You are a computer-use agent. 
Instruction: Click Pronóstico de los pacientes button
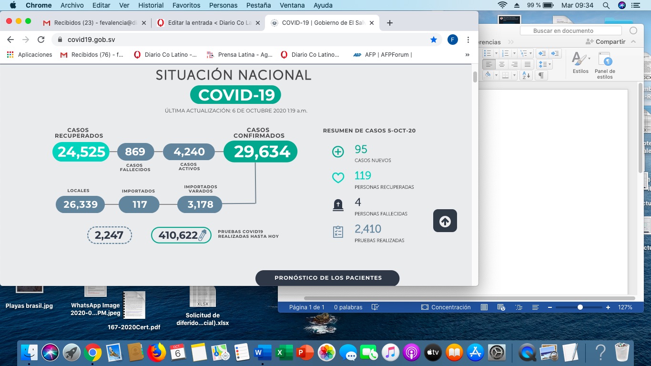click(x=327, y=278)
